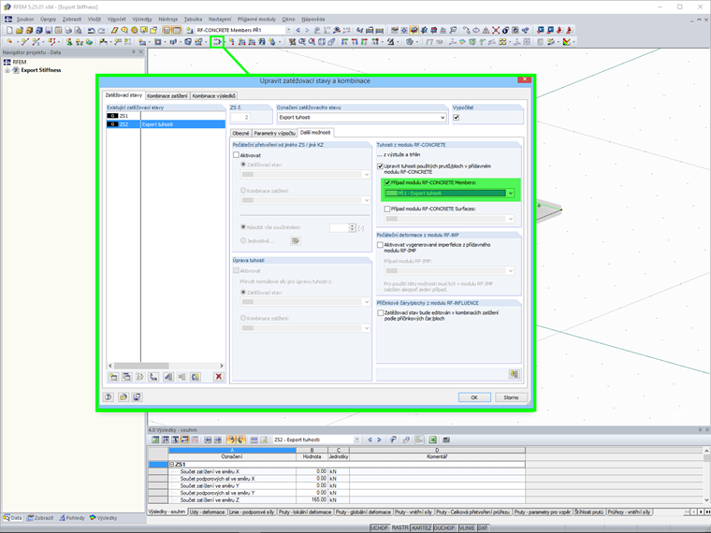Select ZS1 row in existing load cases
The width and height of the screenshot is (711, 533).
tap(166, 116)
